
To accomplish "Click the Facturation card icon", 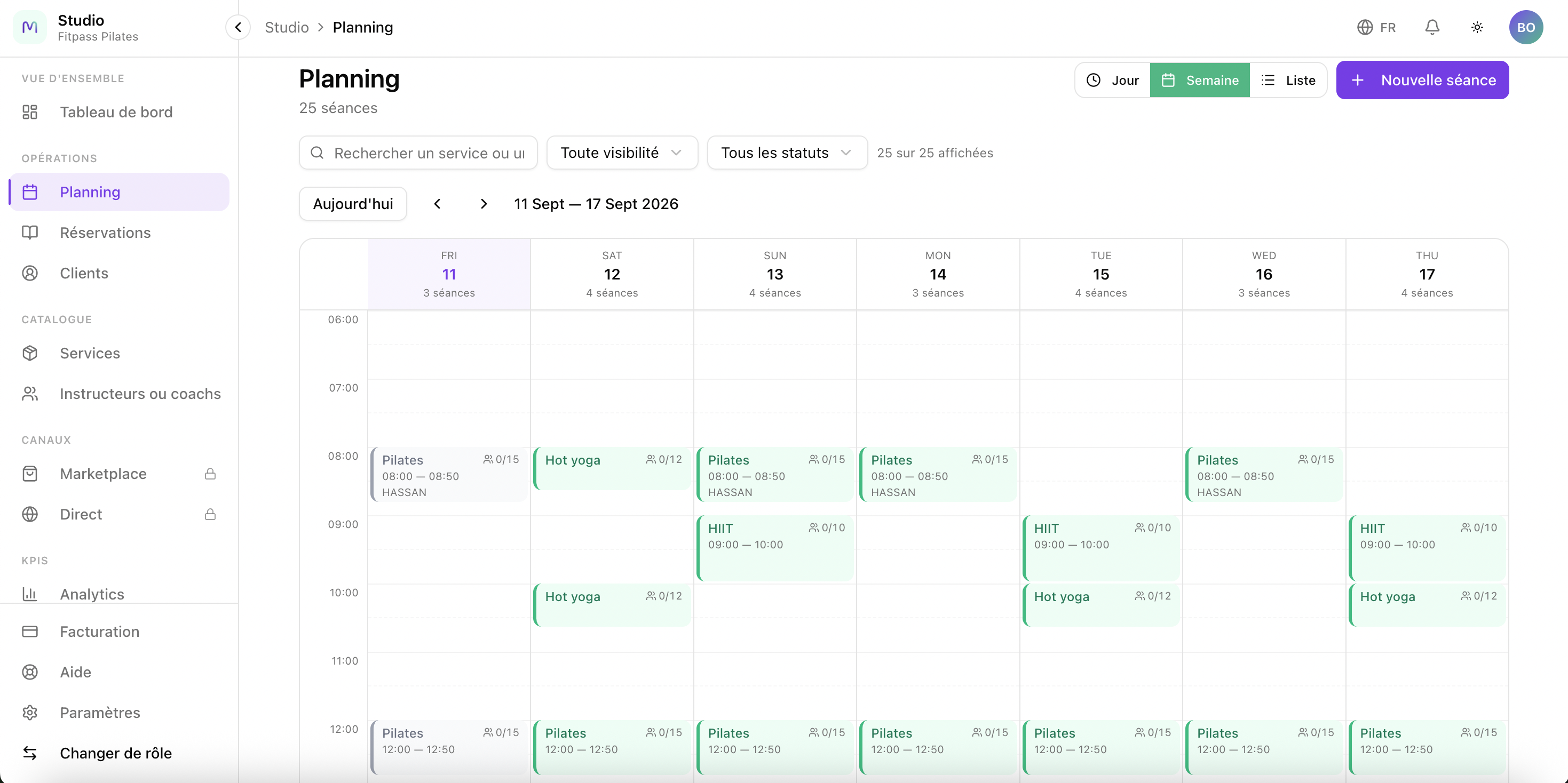I will [x=30, y=632].
